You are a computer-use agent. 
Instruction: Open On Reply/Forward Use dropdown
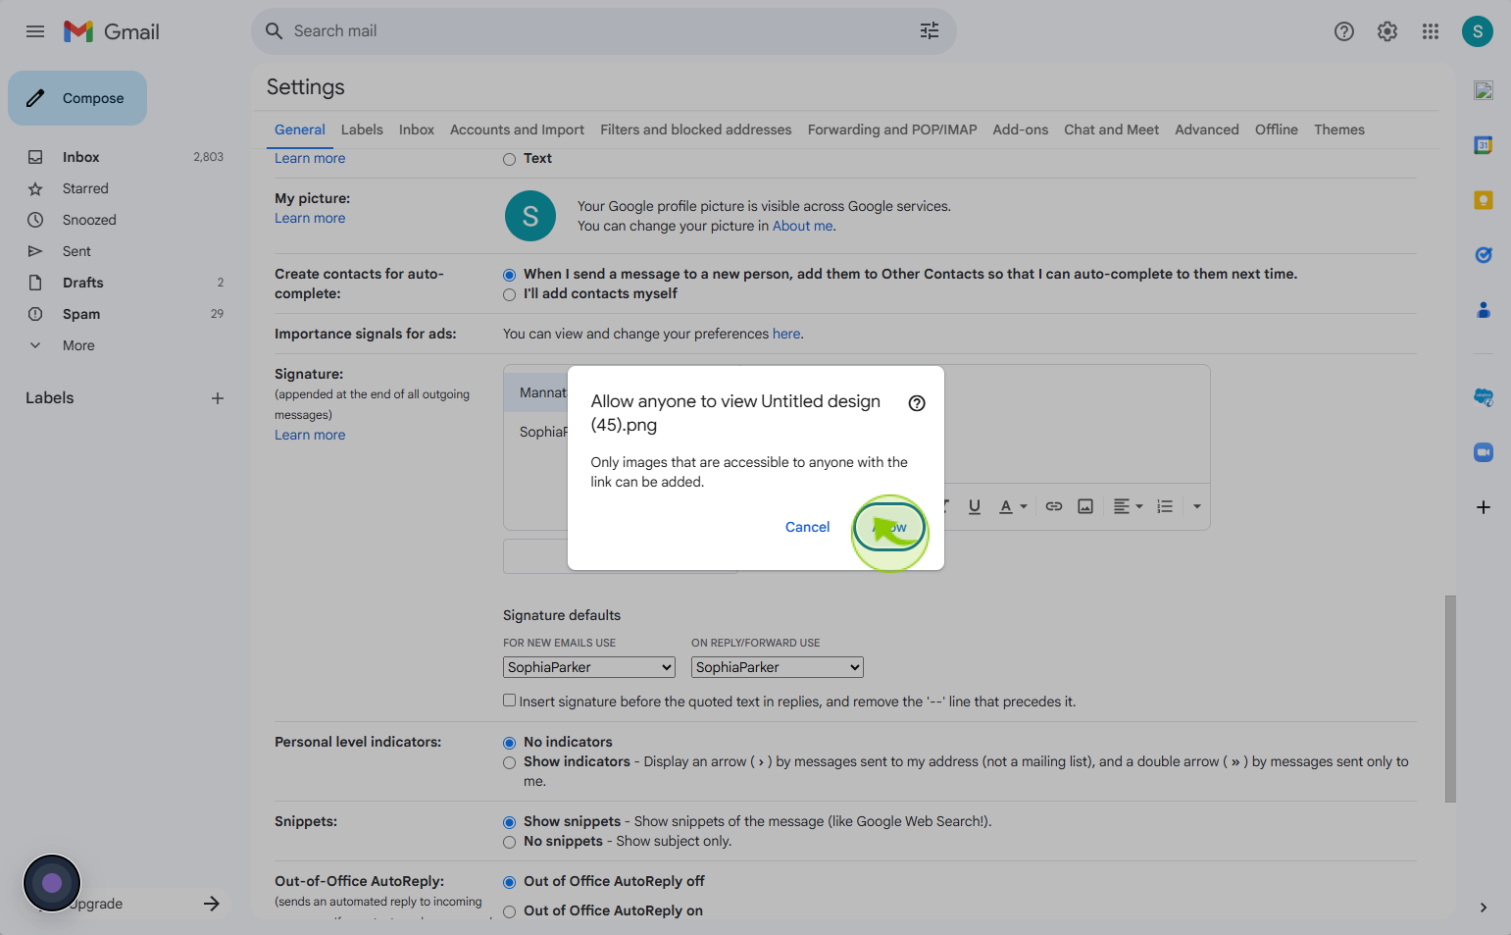click(x=778, y=667)
